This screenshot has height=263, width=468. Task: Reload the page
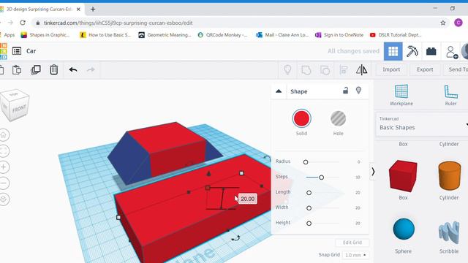point(23,23)
